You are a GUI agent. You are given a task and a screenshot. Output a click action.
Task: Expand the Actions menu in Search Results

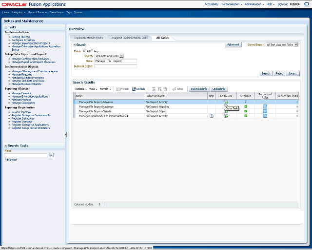click(x=81, y=89)
